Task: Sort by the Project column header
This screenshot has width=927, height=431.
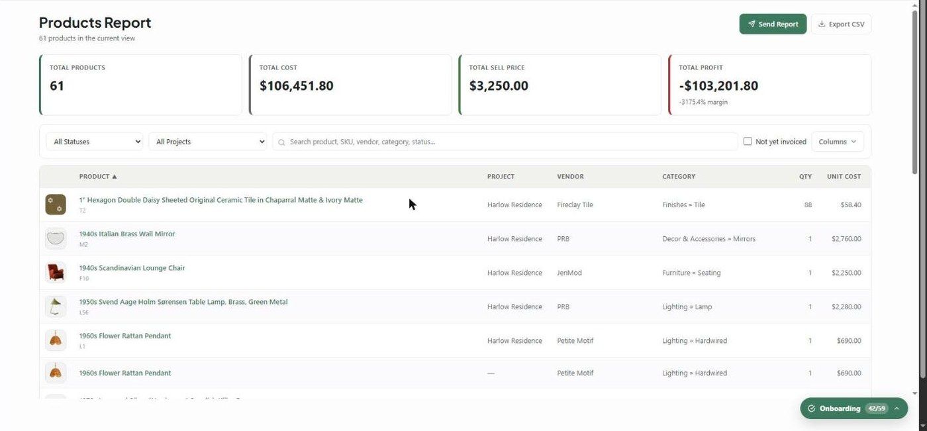Action: [x=501, y=177]
